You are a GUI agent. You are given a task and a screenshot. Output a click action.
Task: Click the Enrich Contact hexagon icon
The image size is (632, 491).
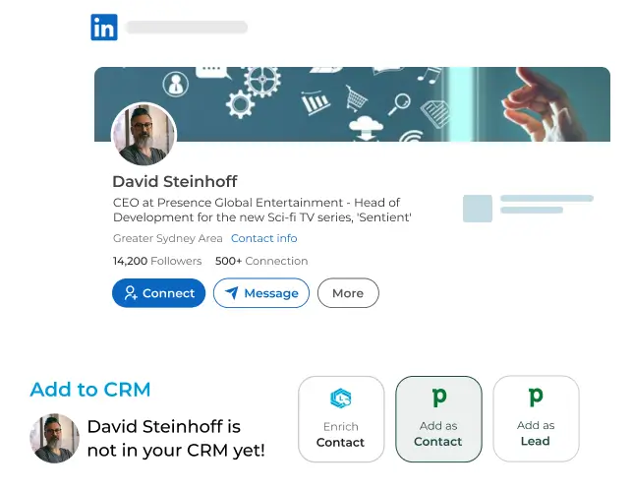click(x=341, y=399)
